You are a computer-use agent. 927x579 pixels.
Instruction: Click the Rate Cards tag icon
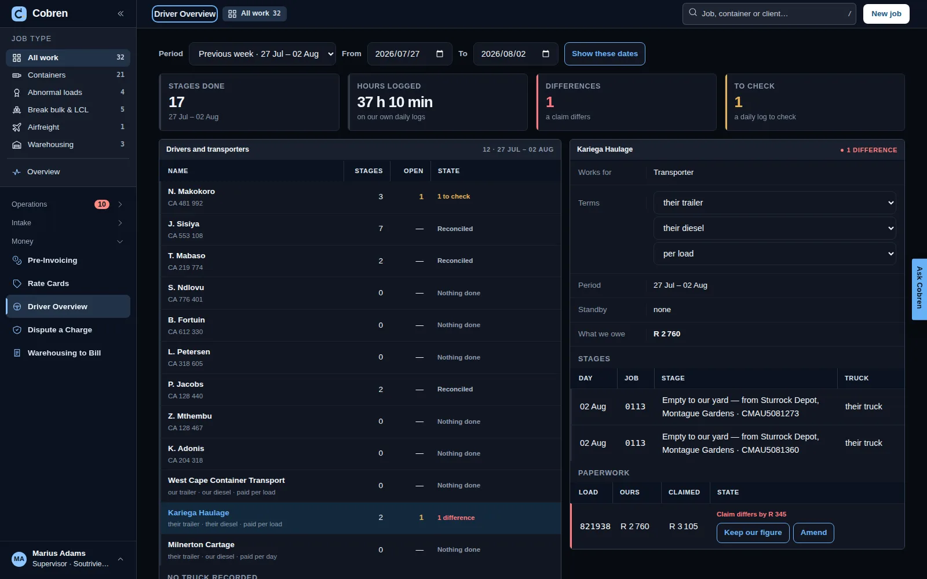17,284
